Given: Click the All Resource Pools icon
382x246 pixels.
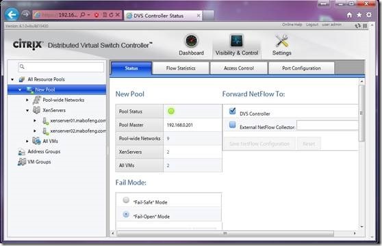Looking at the screenshot, I should pyautogui.click(x=22, y=79).
